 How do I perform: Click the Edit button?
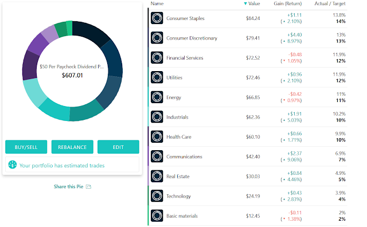(118, 147)
